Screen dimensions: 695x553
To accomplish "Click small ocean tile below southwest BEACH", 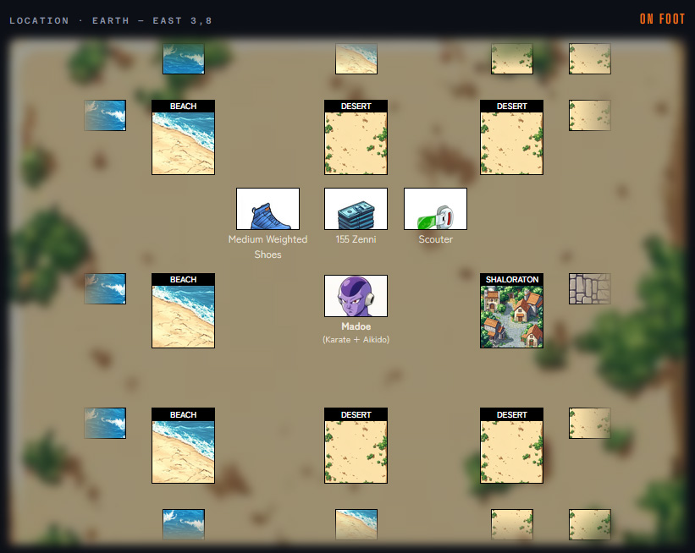I will pyautogui.click(x=184, y=524).
